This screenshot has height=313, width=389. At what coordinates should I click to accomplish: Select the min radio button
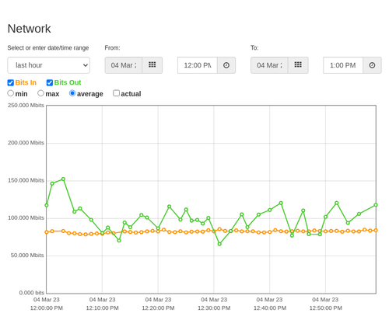11,93
